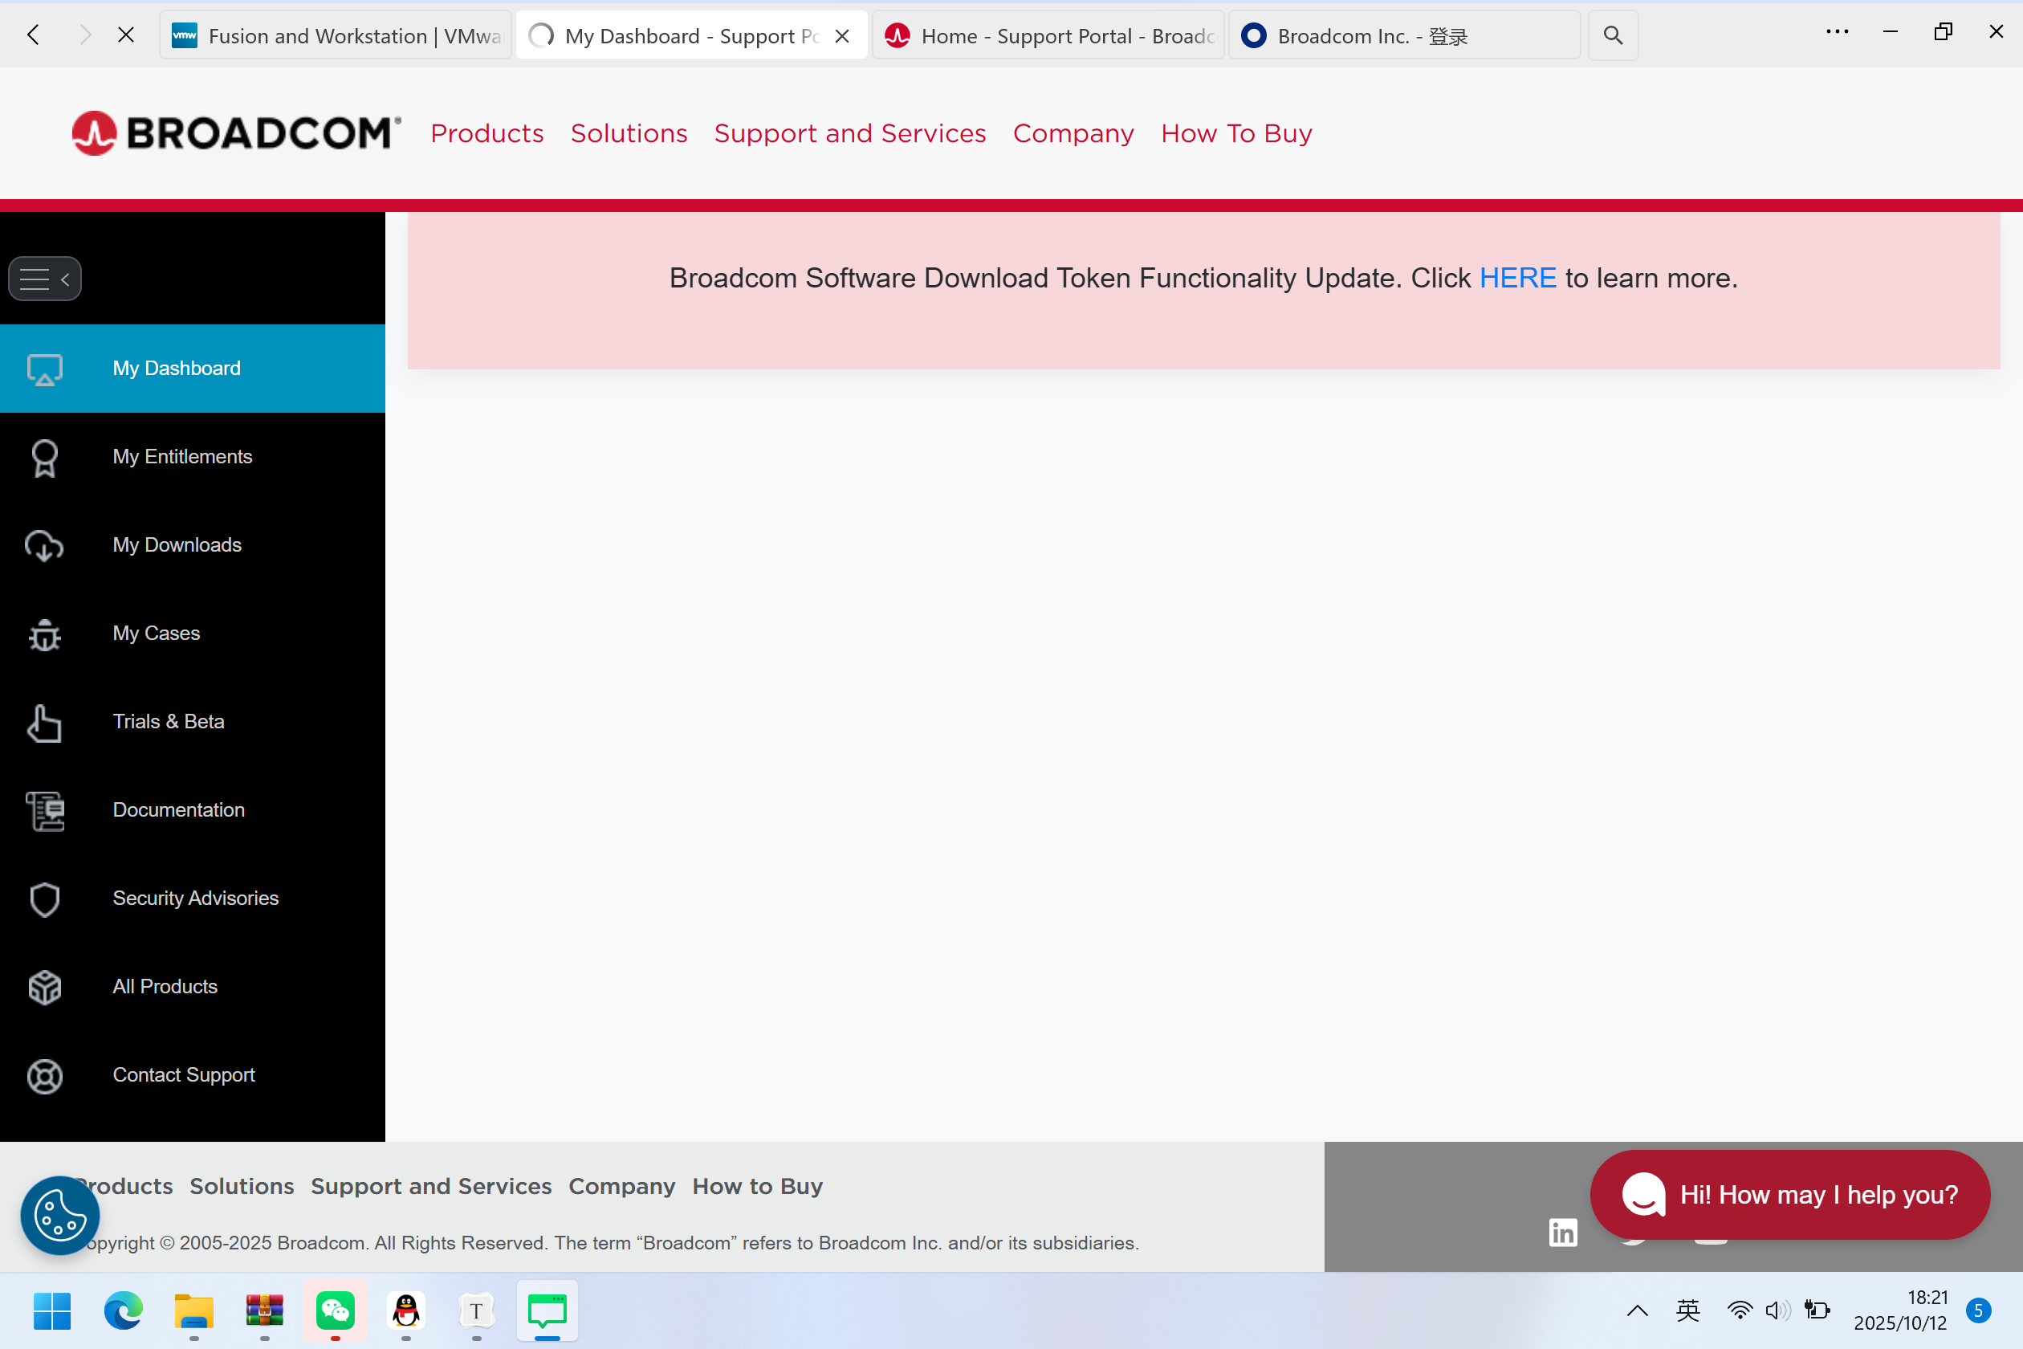Collapse the sidebar with the hamburger toggle

click(x=45, y=279)
